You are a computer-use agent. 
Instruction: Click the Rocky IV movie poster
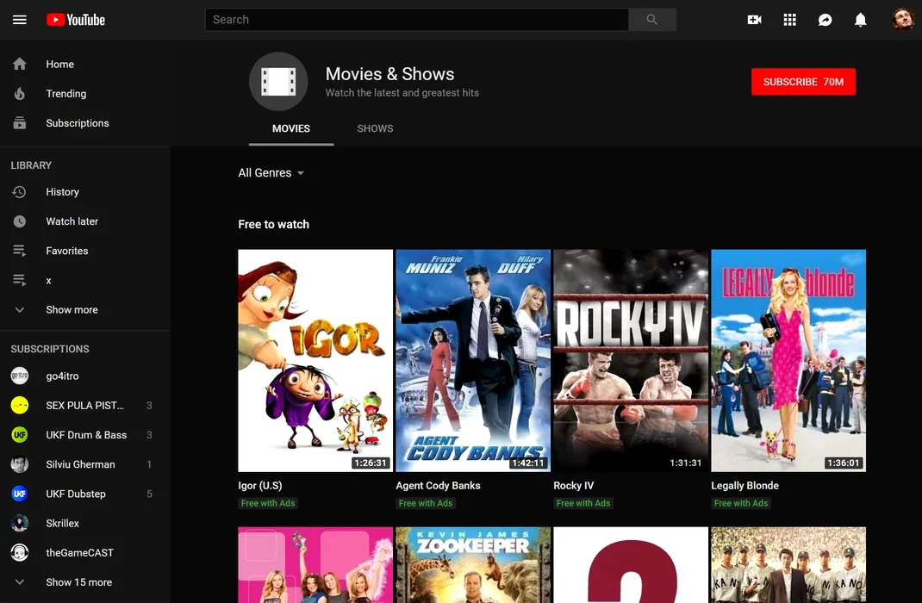coord(631,360)
